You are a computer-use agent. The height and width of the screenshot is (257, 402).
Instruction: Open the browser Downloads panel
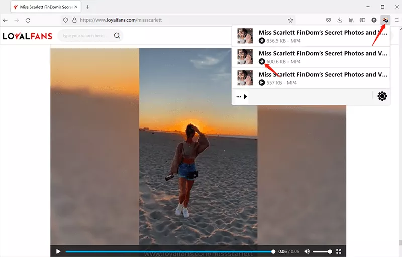pyautogui.click(x=340, y=20)
